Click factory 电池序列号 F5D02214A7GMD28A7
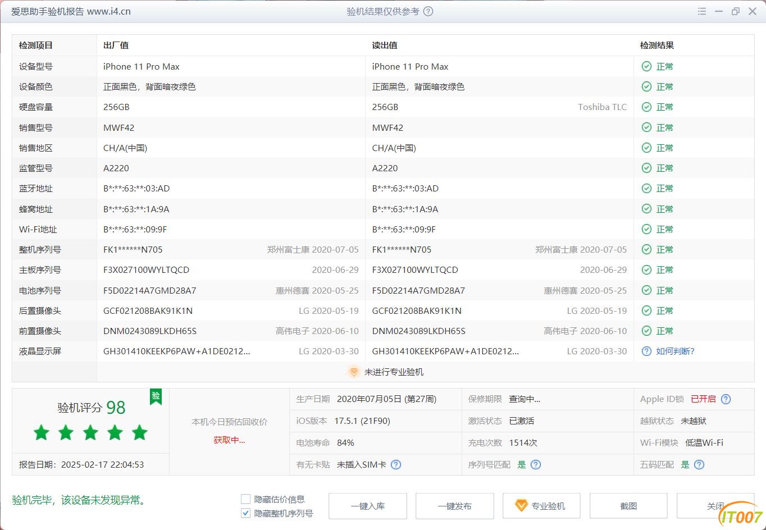766x530 pixels. click(150, 290)
